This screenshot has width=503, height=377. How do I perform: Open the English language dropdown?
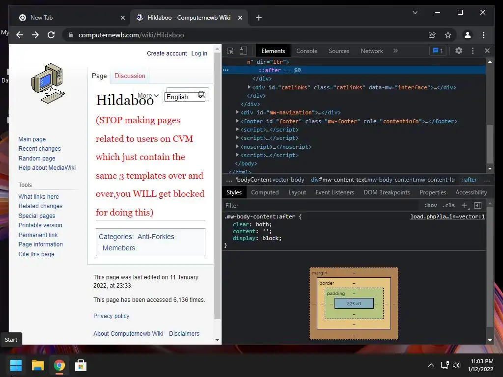click(184, 97)
